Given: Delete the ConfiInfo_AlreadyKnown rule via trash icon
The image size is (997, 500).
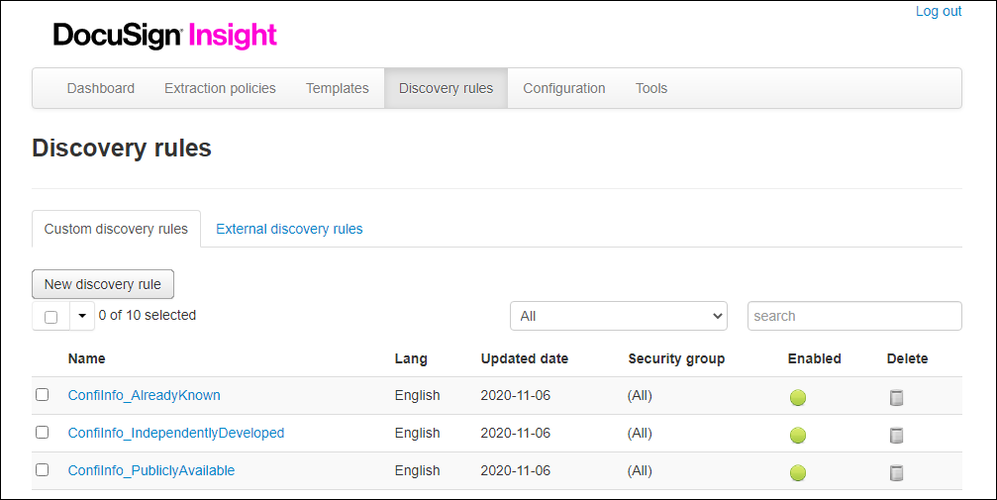Looking at the screenshot, I should 896,398.
